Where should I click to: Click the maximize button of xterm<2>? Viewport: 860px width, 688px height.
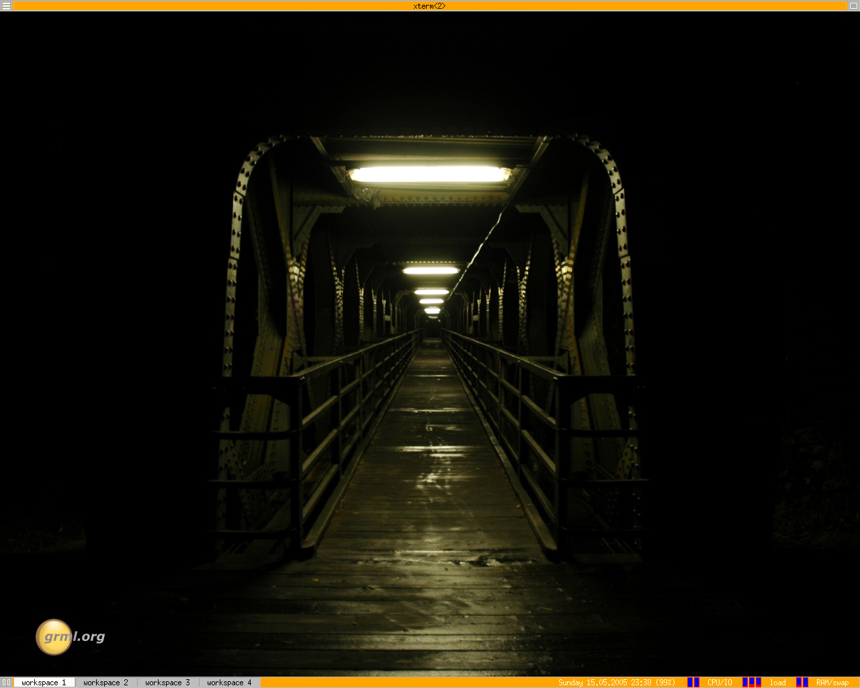click(853, 6)
